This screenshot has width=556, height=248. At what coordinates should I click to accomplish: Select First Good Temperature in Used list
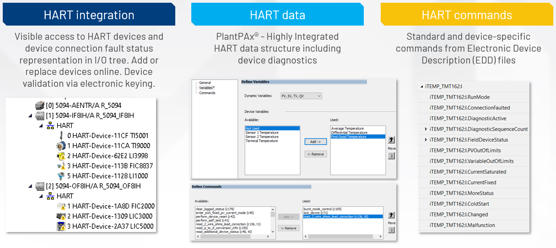358,137
